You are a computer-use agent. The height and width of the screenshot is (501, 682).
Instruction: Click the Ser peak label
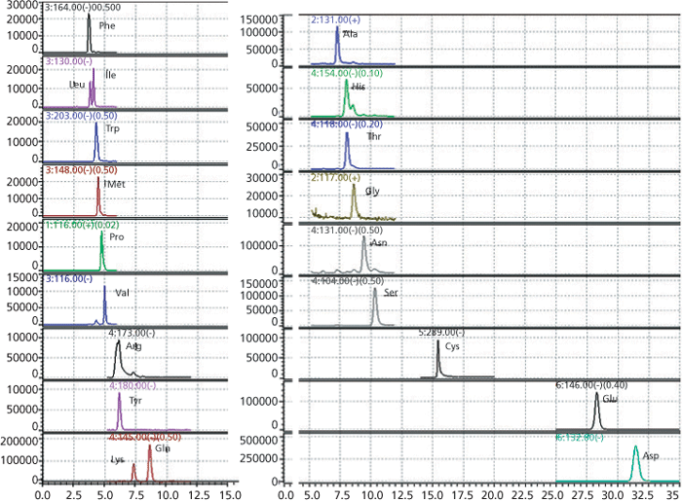pyautogui.click(x=391, y=293)
